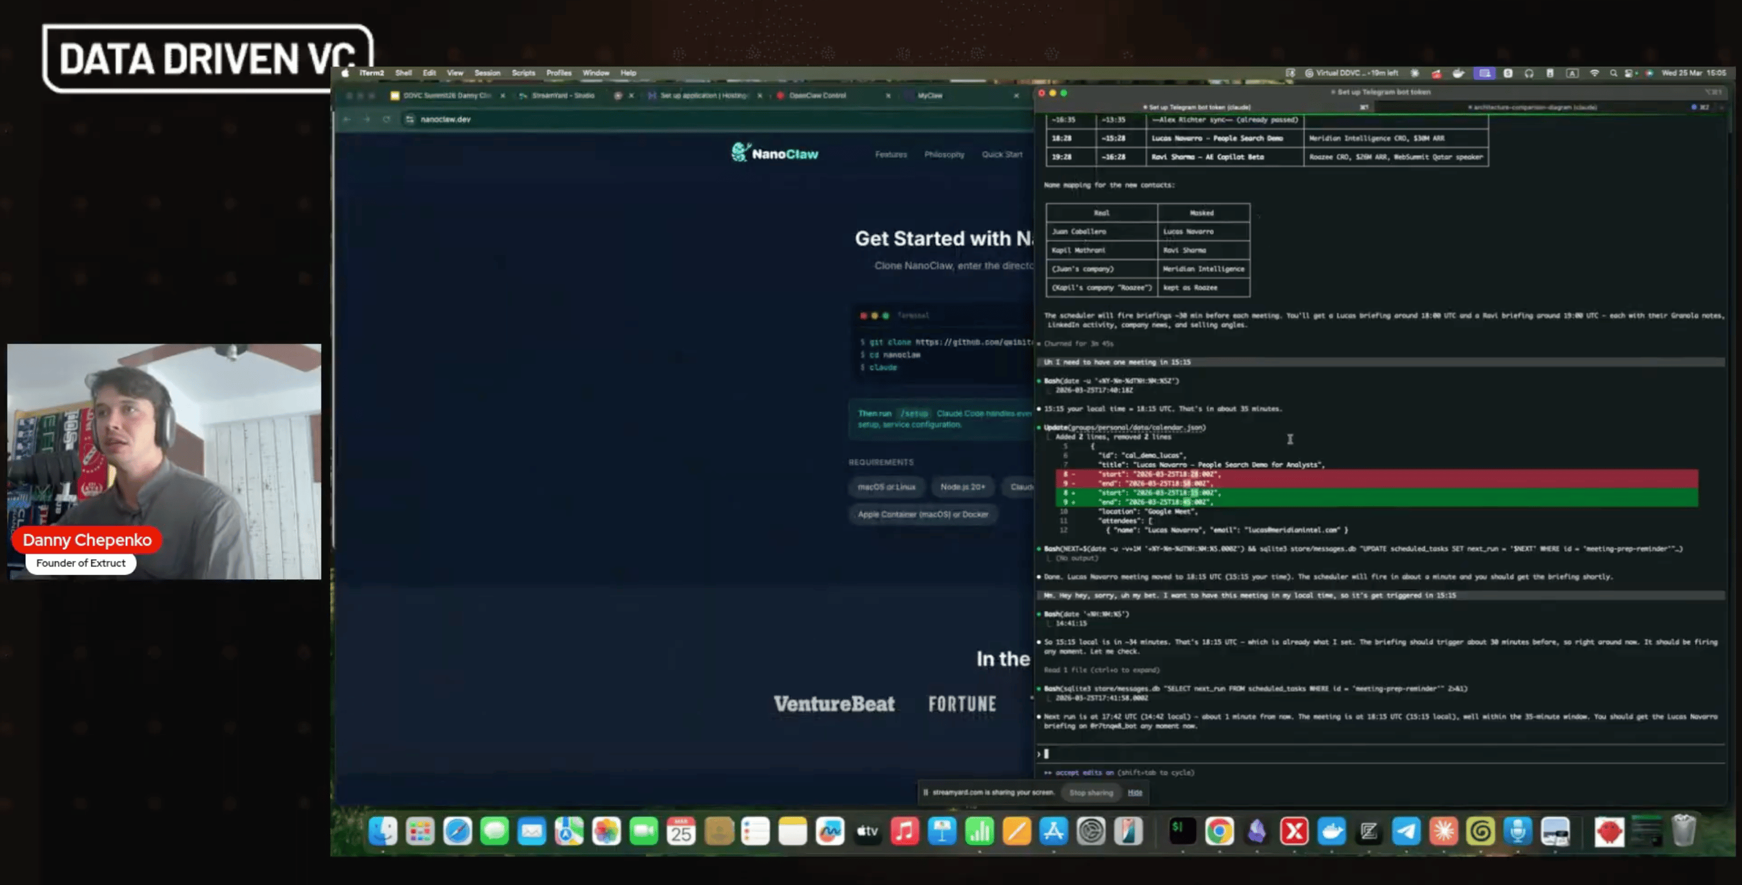Open the Profiles menu in iTerm2
The image size is (1742, 885).
point(559,73)
